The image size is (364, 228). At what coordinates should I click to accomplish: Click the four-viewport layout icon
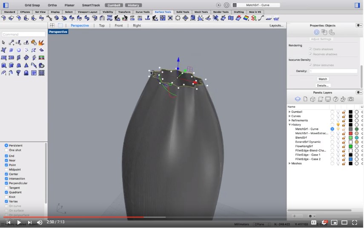(52, 25)
